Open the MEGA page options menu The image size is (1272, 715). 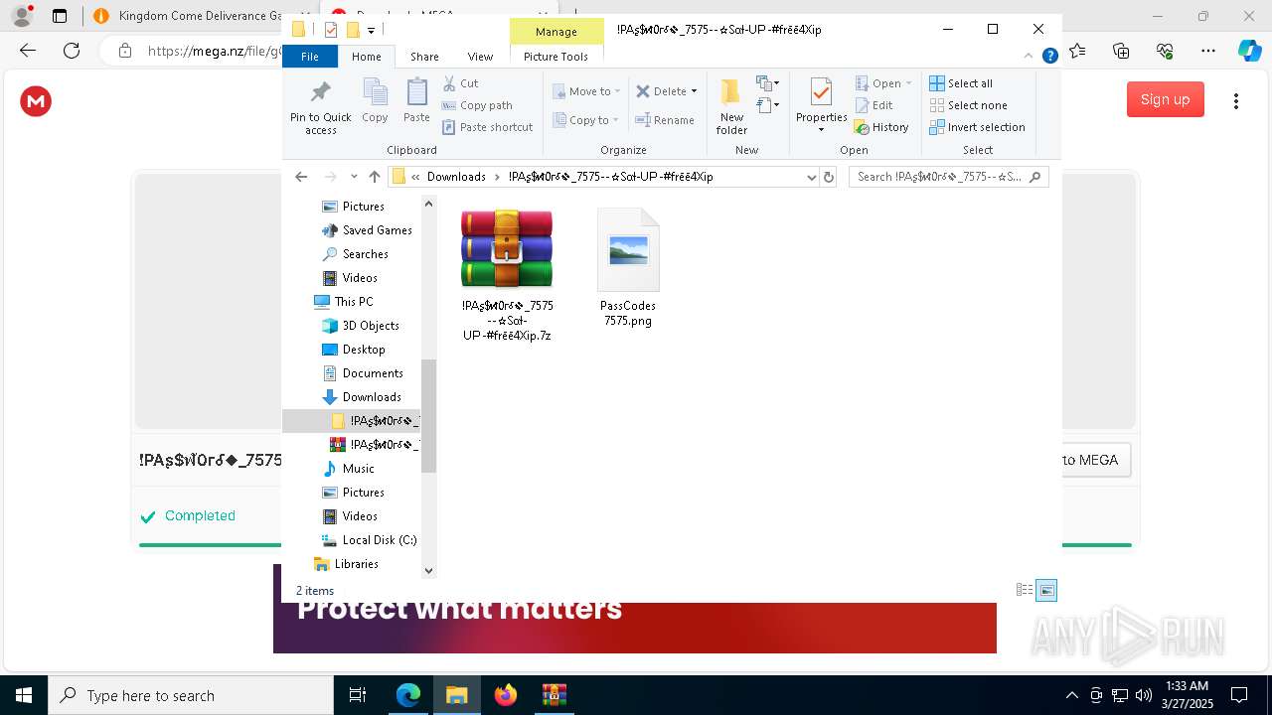(1236, 101)
